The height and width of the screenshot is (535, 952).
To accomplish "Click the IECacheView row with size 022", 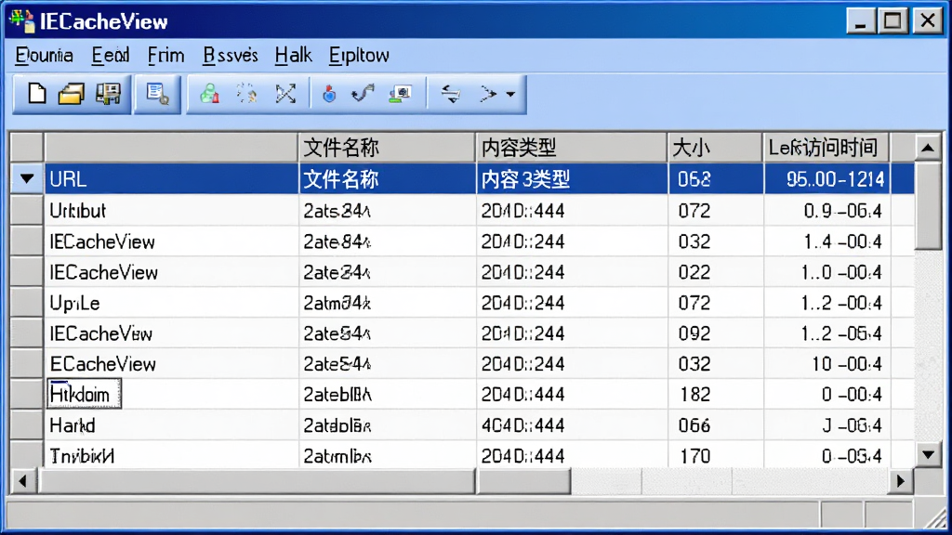I will point(480,272).
